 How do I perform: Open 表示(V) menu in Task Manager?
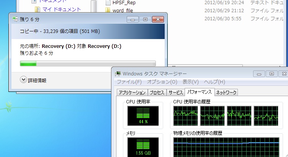point(190,82)
